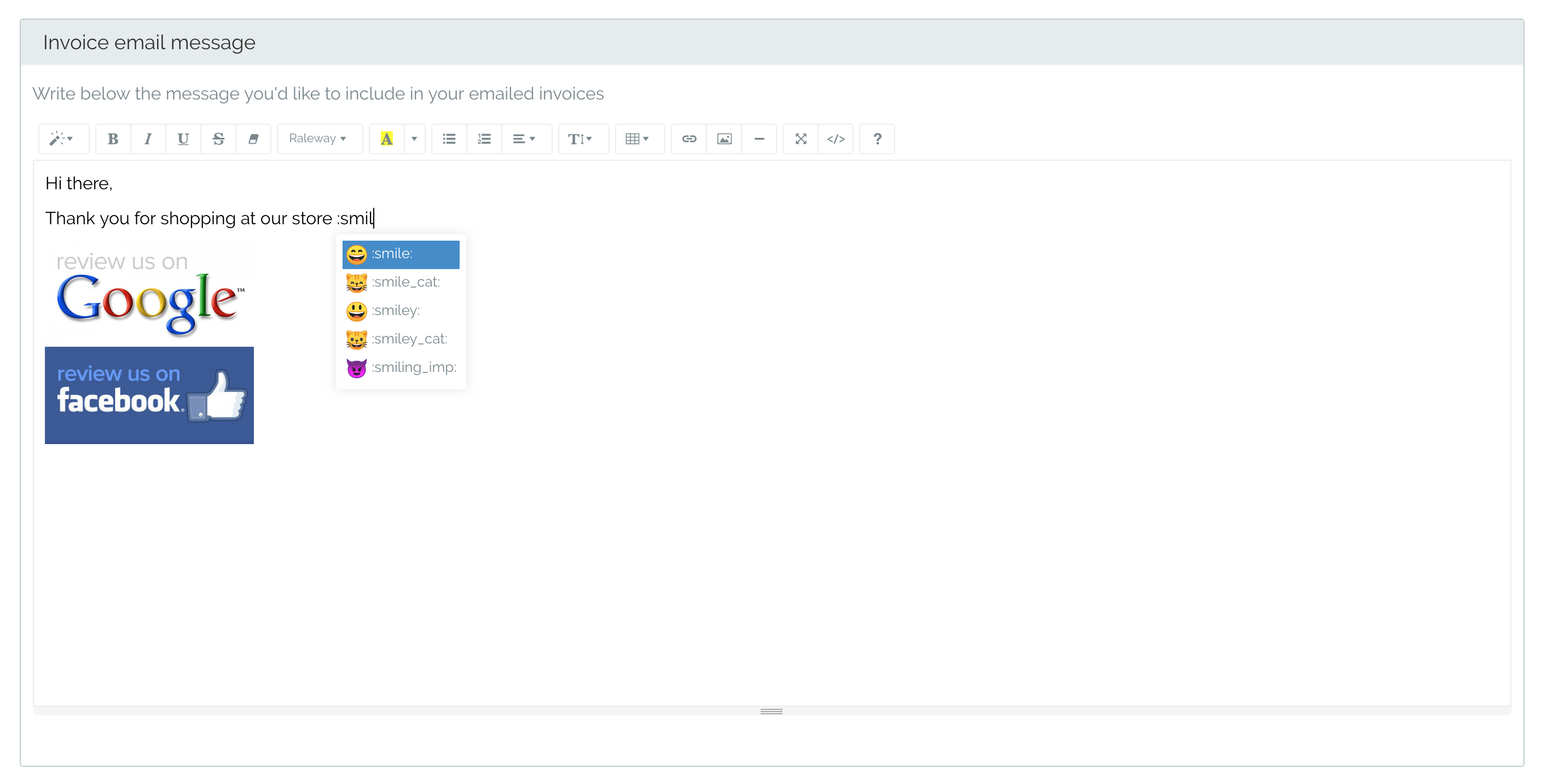Pick the :smiling_imp: emoji suggestion
The height and width of the screenshot is (781, 1542).
coord(401,368)
